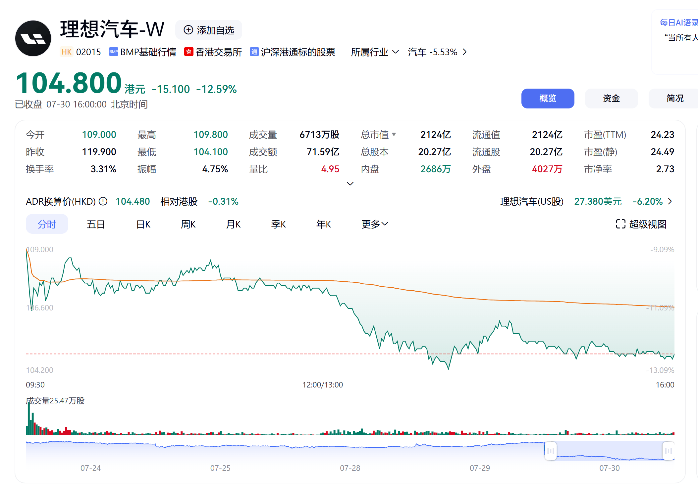
Task: Switch to the 资金 tab
Action: (611, 99)
